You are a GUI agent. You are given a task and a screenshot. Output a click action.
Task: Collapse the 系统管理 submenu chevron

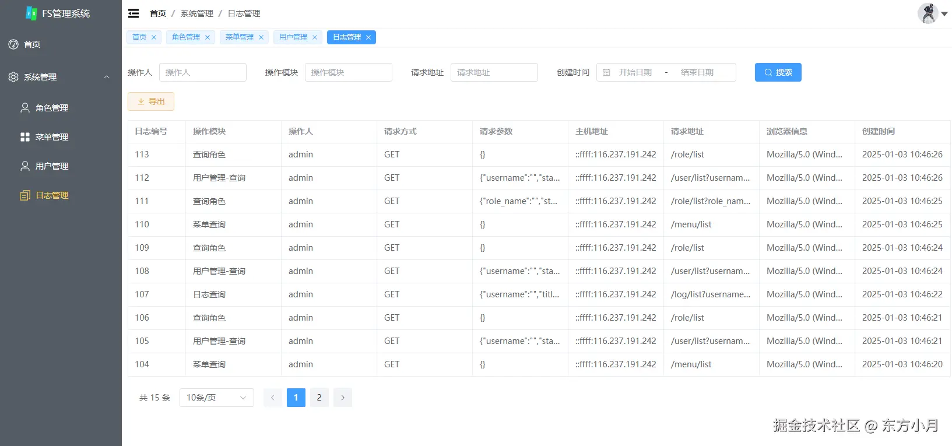pyautogui.click(x=107, y=77)
